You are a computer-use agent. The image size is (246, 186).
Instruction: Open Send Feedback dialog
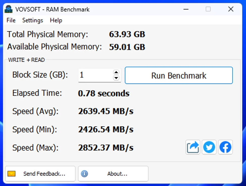(x=40, y=174)
